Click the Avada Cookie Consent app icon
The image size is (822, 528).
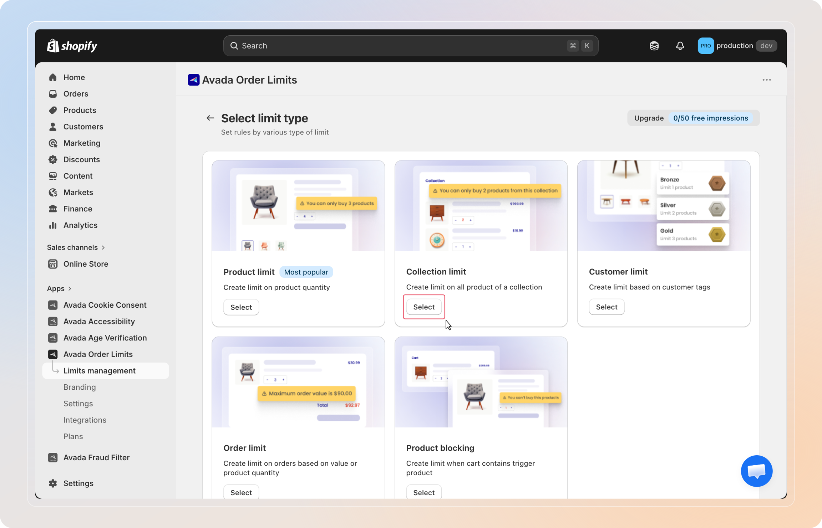pos(53,305)
